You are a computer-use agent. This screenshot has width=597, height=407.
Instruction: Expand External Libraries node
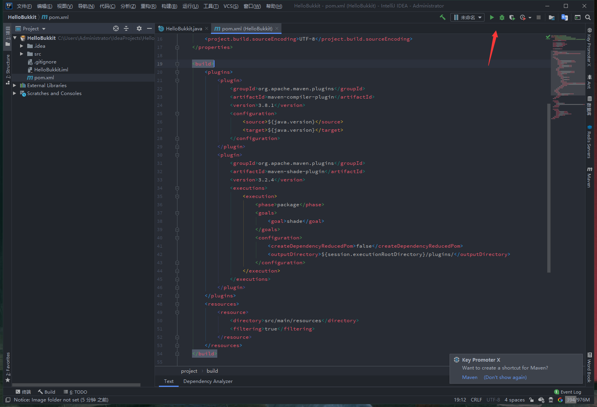pyautogui.click(x=15, y=86)
